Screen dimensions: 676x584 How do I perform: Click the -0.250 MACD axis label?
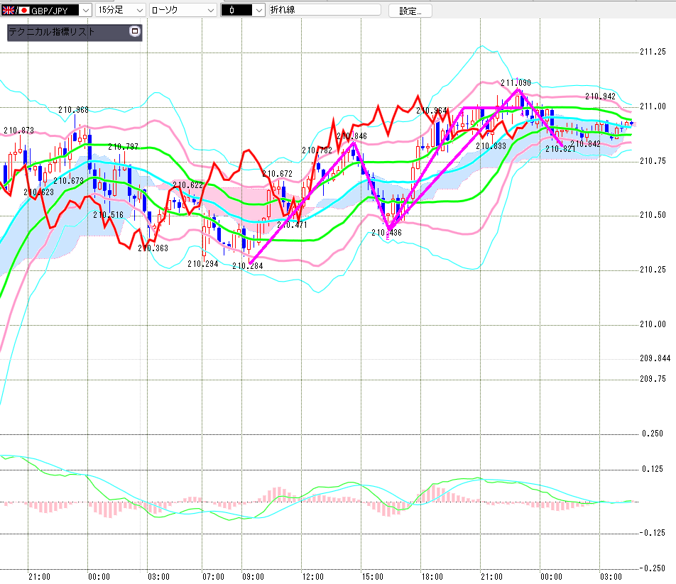click(x=652, y=568)
